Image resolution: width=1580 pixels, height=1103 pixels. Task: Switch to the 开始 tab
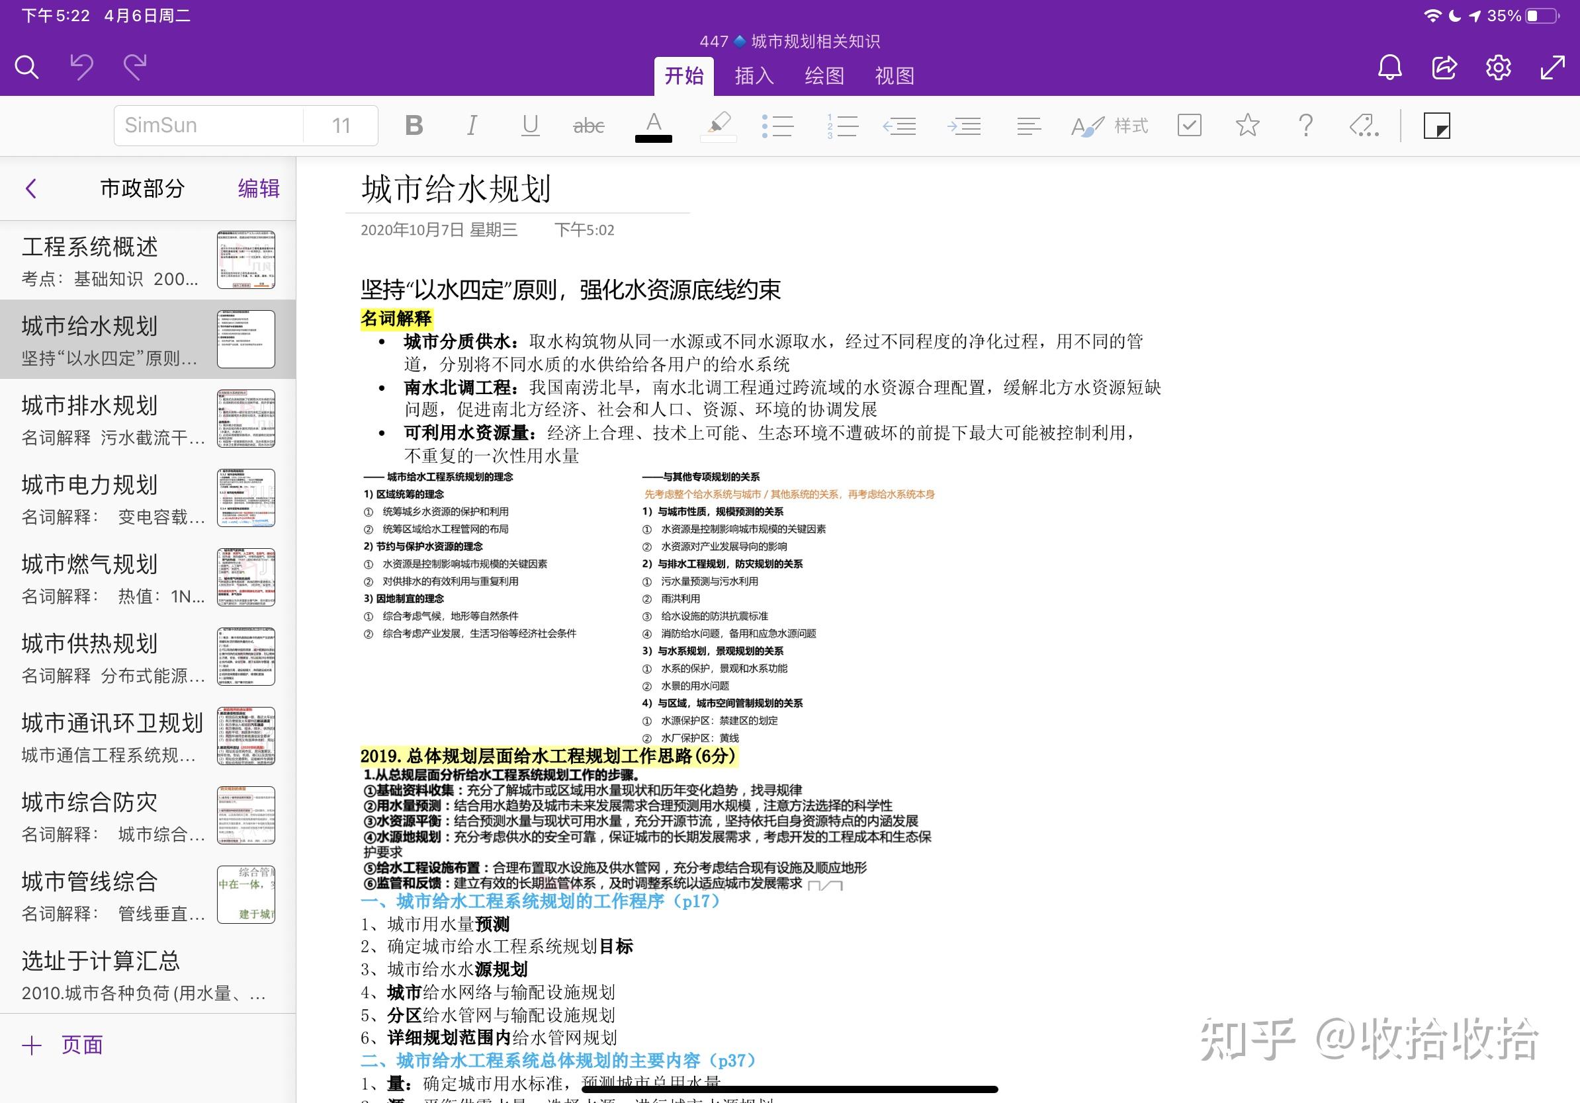click(684, 75)
